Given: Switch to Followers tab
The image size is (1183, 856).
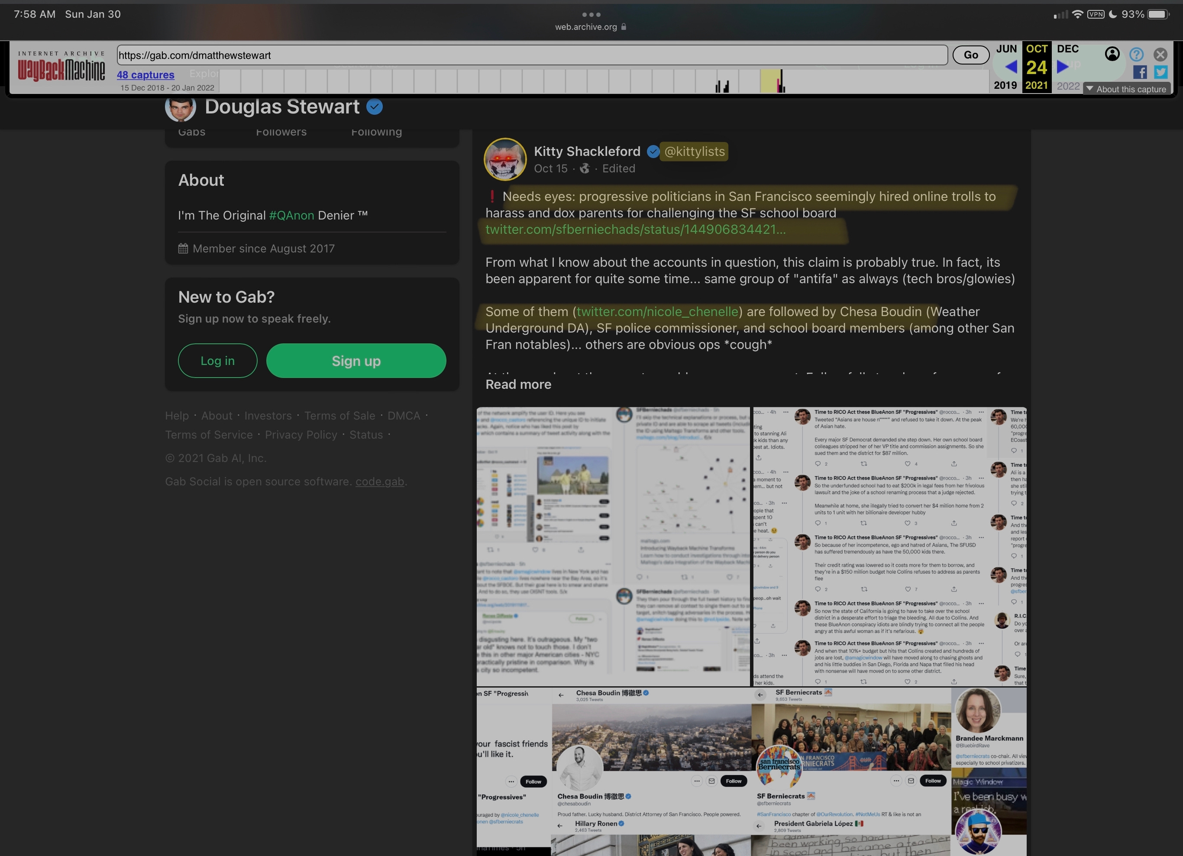Looking at the screenshot, I should (281, 132).
